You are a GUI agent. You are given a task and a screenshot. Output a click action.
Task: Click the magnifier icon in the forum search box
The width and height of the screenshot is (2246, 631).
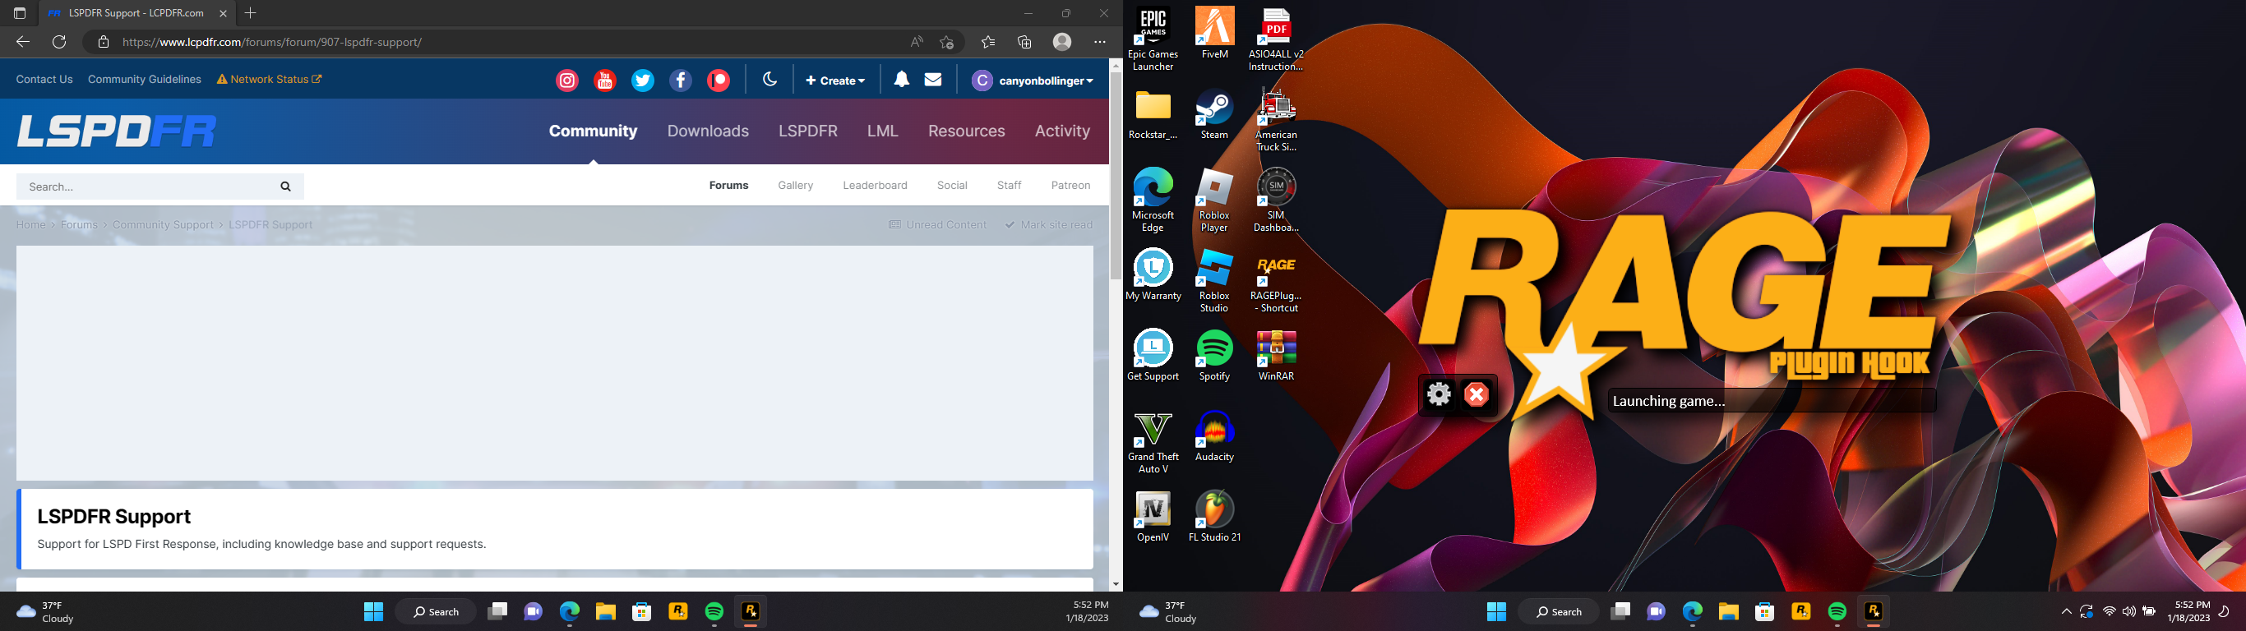click(x=285, y=187)
